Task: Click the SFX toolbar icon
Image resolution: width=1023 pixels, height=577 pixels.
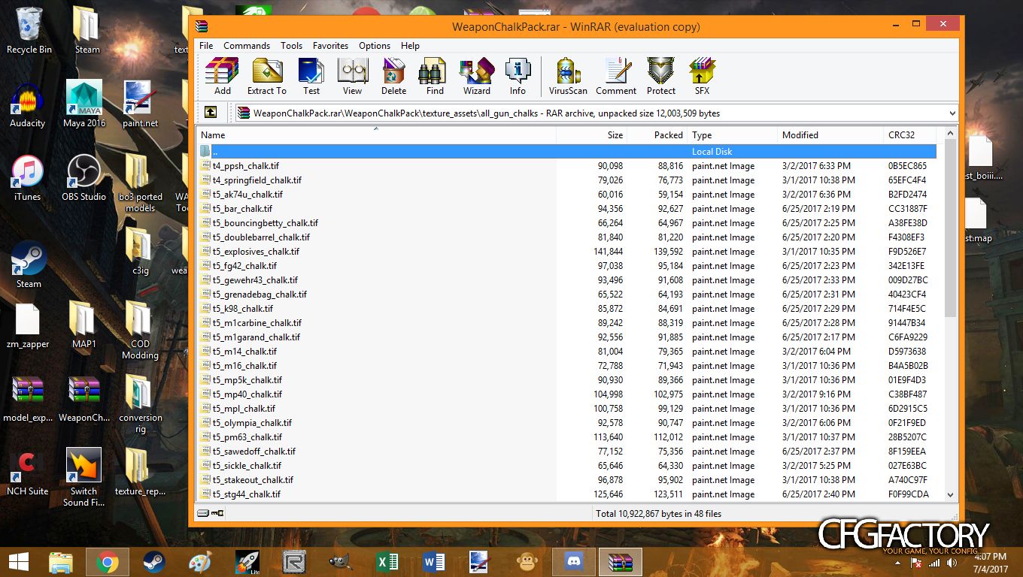Action: 702,76
